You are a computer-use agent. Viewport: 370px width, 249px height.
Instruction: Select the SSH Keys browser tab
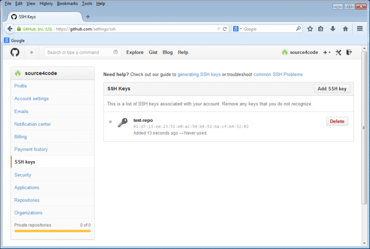click(x=45, y=17)
